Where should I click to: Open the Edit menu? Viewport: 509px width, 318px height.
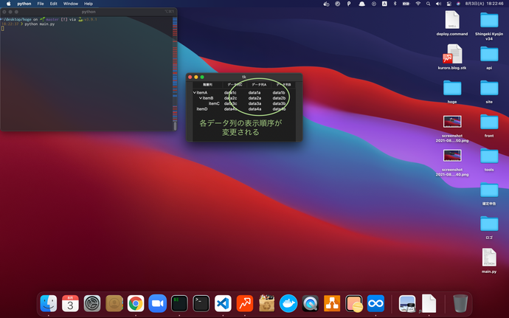point(54,4)
